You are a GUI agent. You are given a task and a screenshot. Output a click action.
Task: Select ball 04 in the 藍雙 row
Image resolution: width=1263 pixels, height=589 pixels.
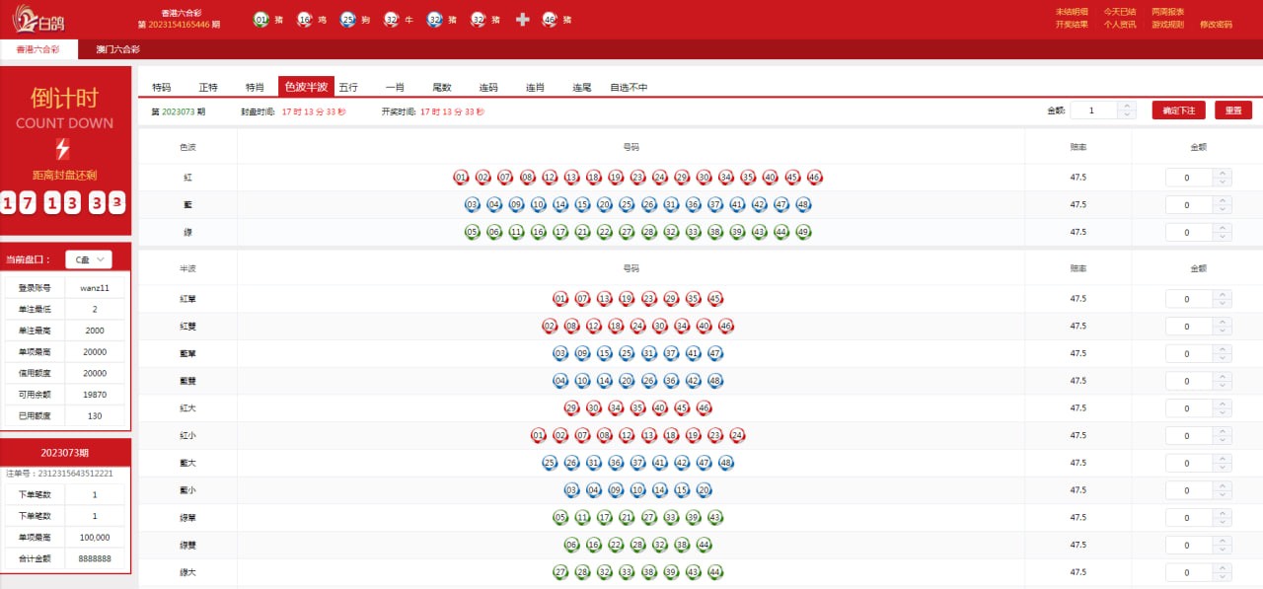point(560,381)
